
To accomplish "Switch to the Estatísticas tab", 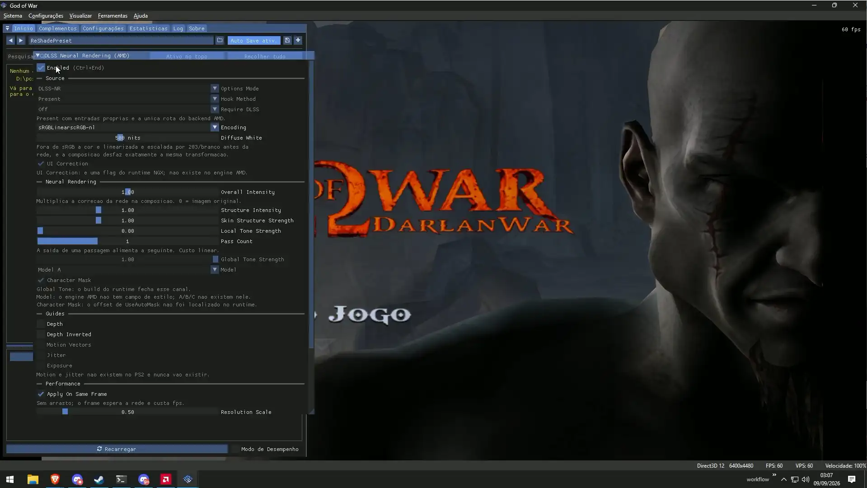I will pyautogui.click(x=148, y=28).
